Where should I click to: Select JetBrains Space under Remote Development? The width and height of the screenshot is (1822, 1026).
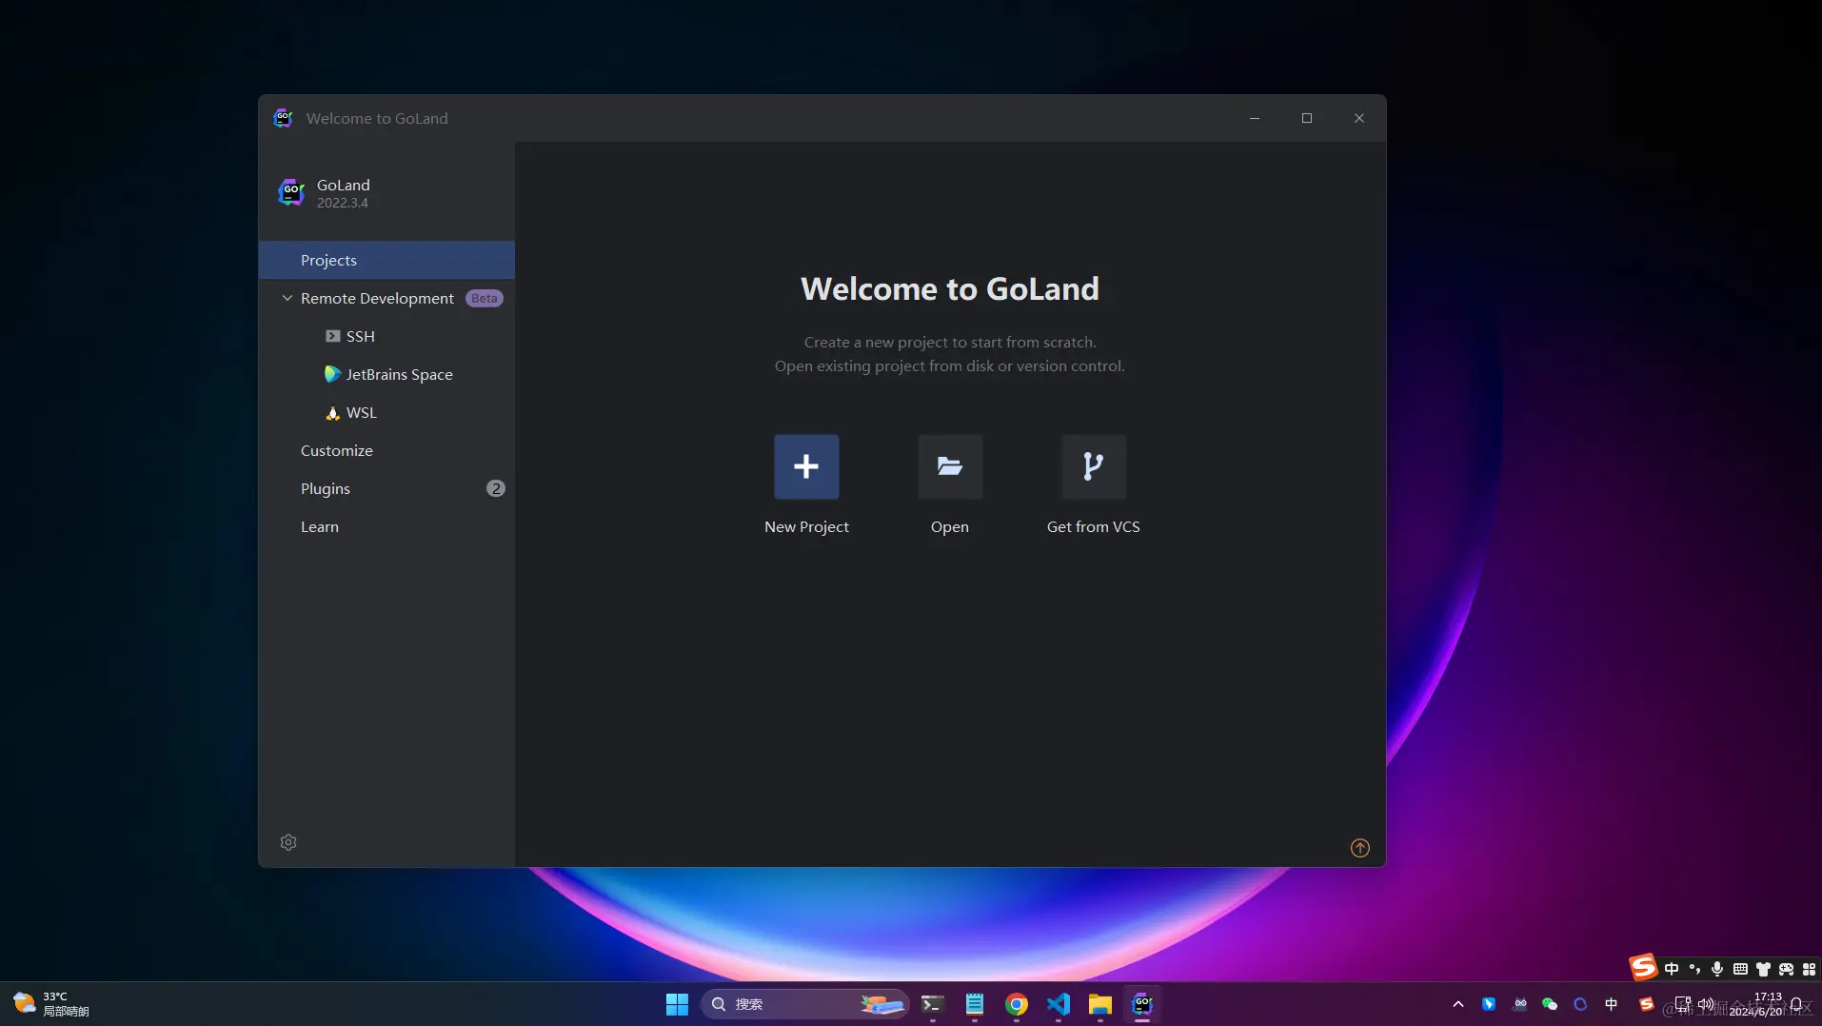coord(386,374)
